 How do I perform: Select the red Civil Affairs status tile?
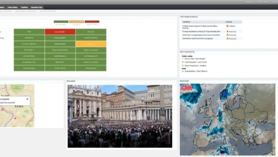60,32
